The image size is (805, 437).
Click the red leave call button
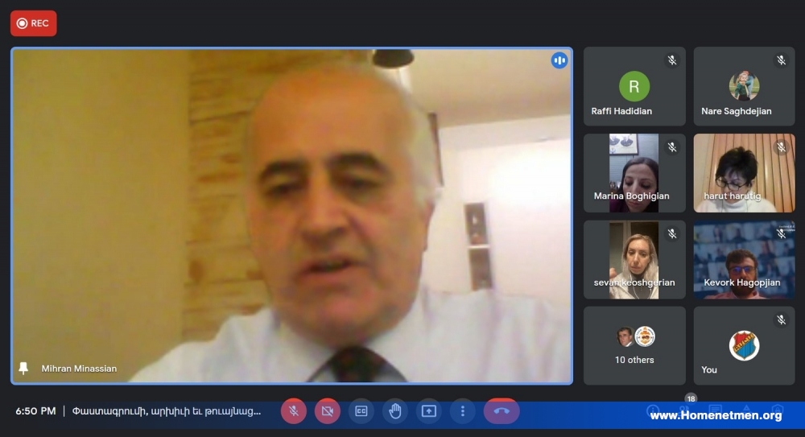502,411
